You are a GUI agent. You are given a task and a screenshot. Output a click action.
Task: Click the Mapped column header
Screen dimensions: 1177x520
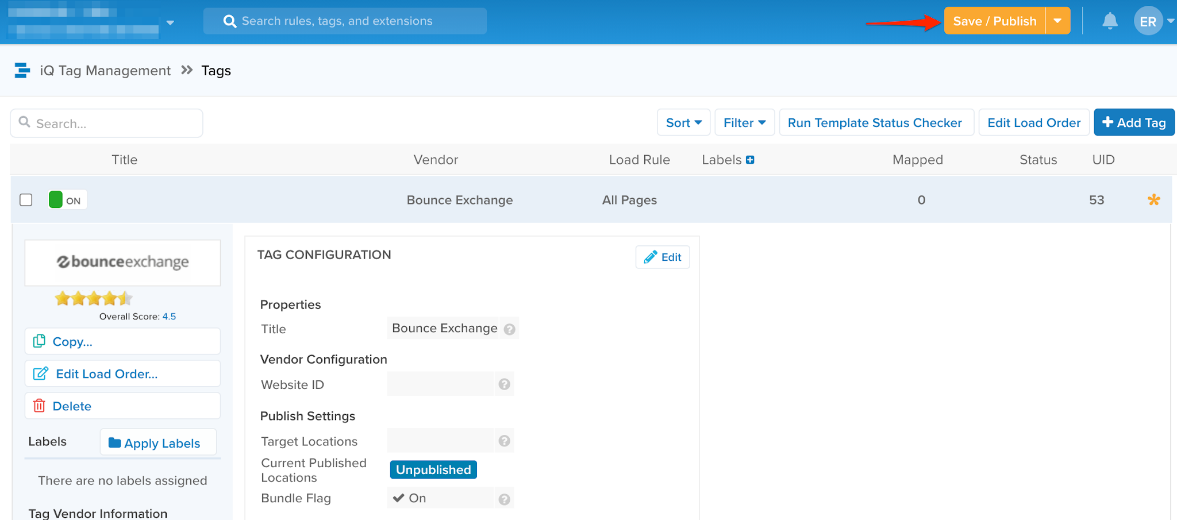coord(917,160)
